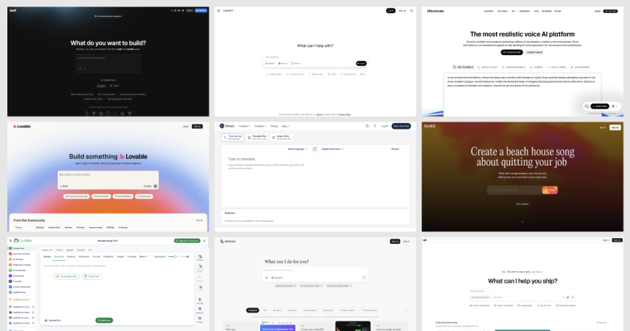Open the ChatGPT model dropdown

click(x=229, y=11)
